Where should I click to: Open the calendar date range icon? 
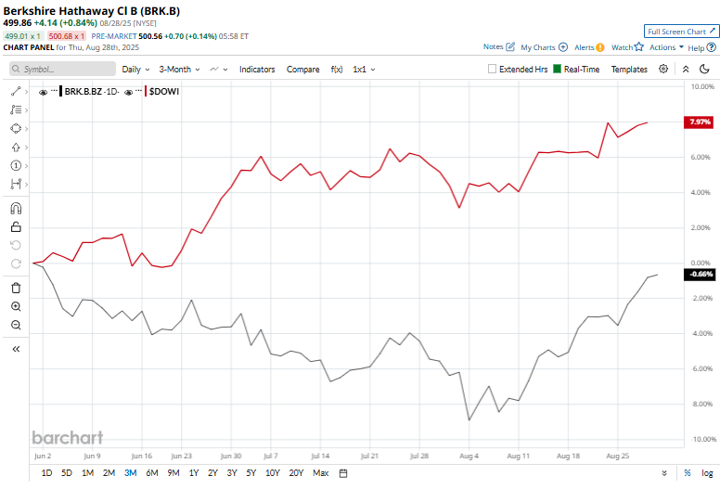pyautogui.click(x=343, y=473)
